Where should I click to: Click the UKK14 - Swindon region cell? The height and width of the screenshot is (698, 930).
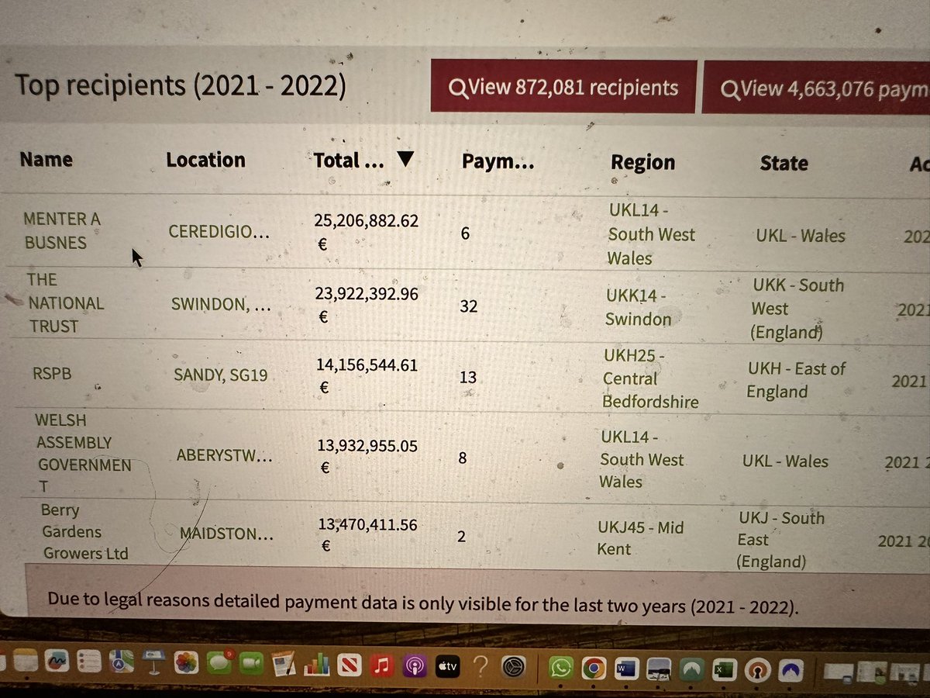coord(639,307)
